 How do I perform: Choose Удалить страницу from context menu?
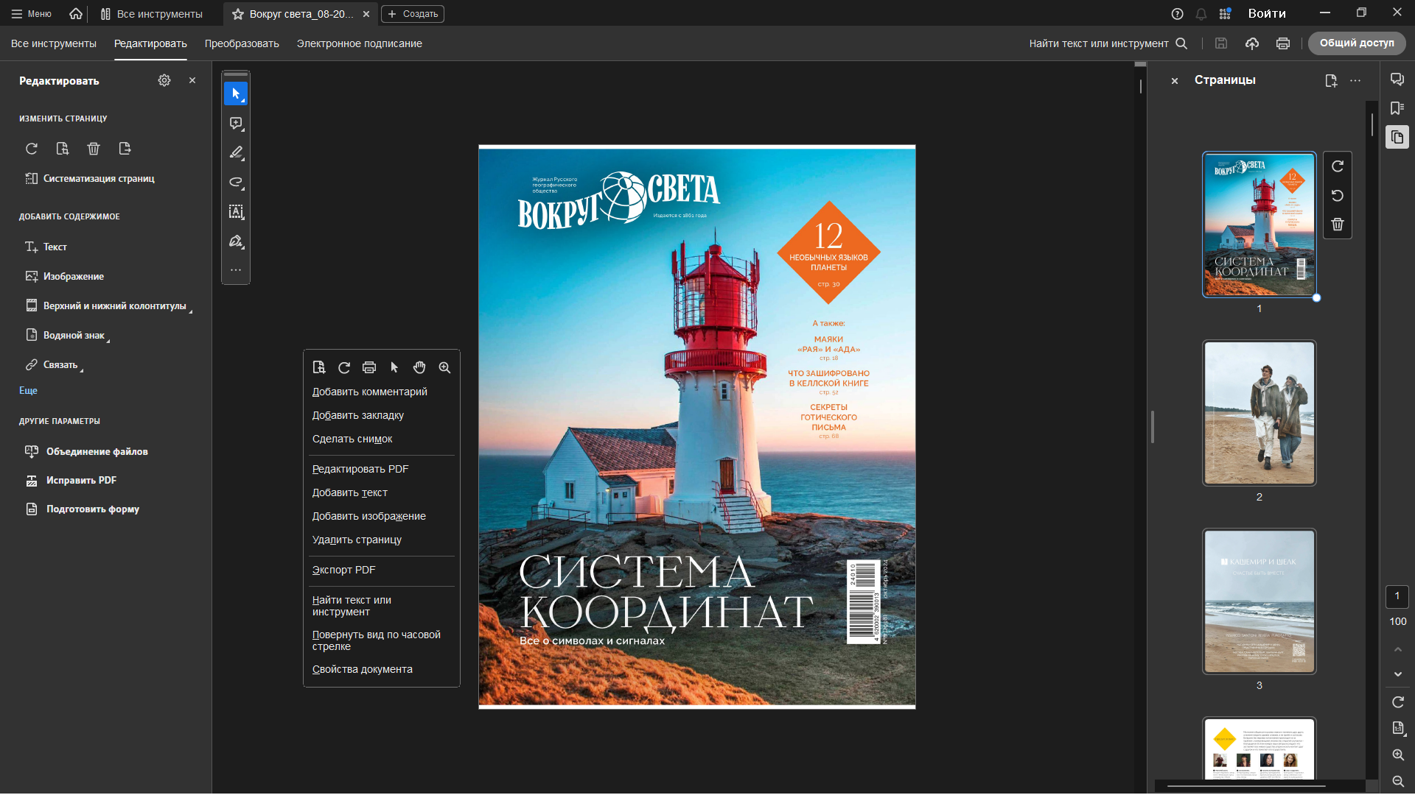click(357, 540)
